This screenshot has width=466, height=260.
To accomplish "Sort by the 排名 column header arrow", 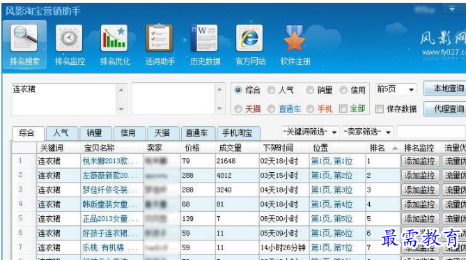I will click(395, 148).
